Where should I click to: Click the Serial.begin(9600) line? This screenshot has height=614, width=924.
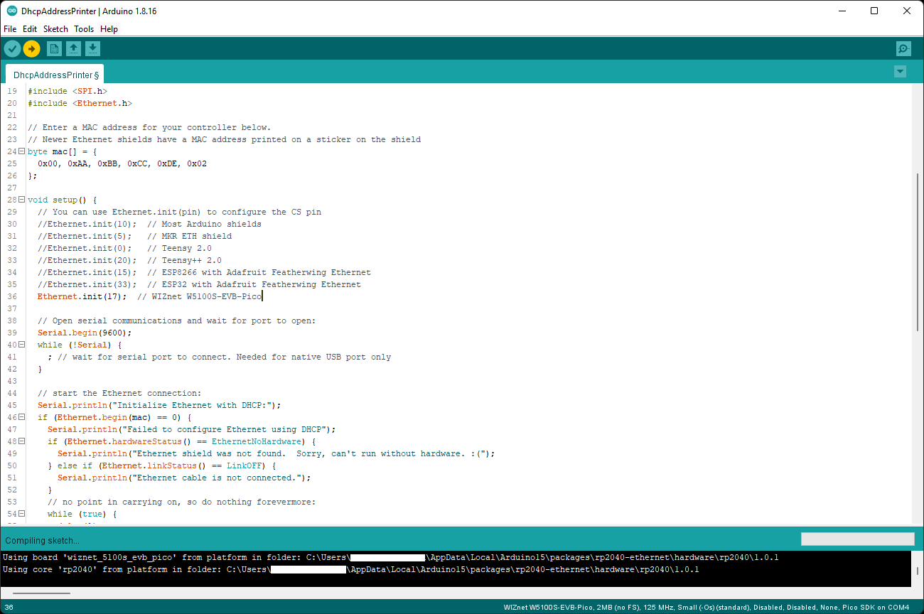tap(85, 333)
